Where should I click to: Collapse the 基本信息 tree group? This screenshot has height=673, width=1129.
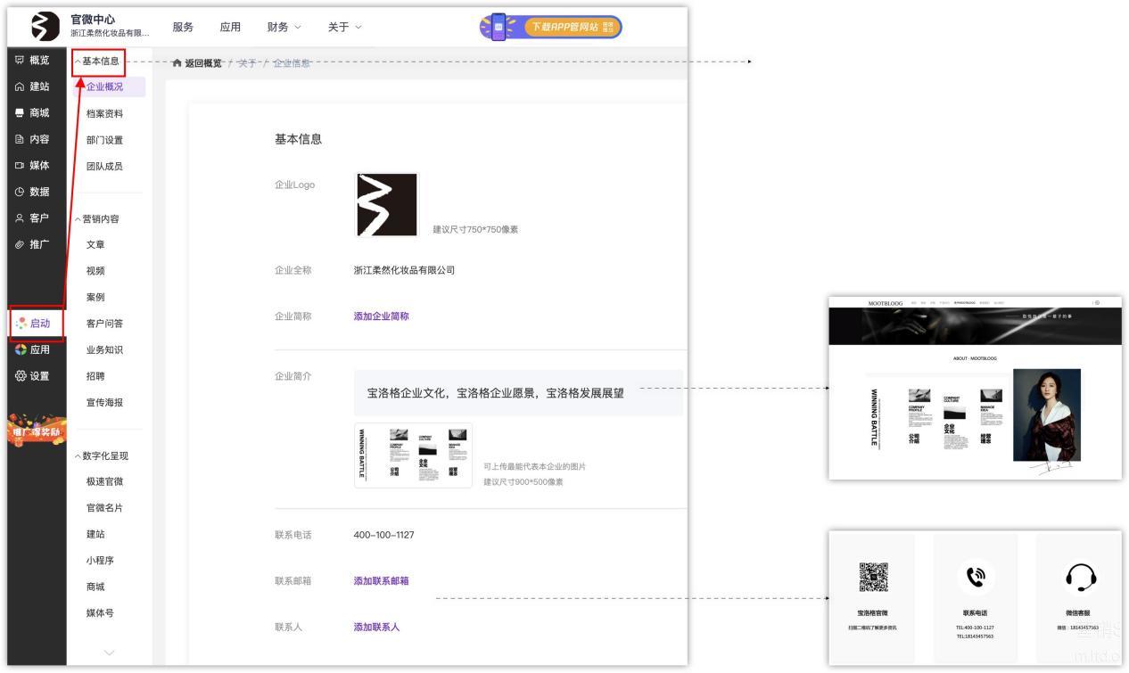point(78,62)
